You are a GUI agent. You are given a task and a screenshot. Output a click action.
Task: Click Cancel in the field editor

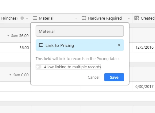(94, 77)
